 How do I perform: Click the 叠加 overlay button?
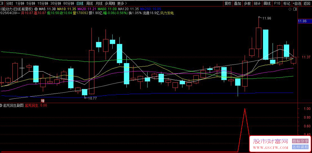click(238, 4)
